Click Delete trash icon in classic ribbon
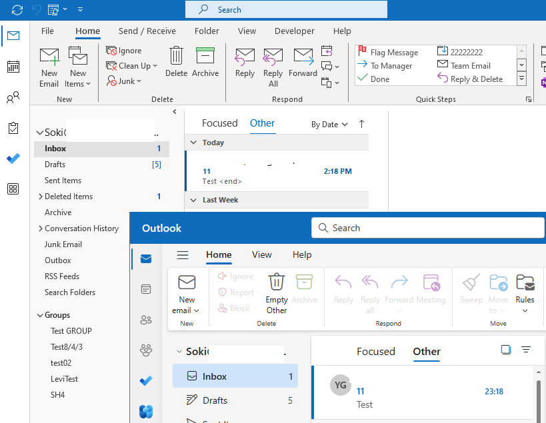The image size is (546, 423). 176,62
